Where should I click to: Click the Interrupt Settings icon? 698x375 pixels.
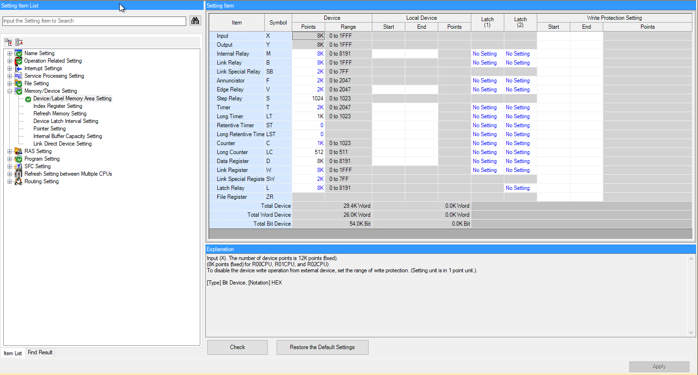point(18,68)
